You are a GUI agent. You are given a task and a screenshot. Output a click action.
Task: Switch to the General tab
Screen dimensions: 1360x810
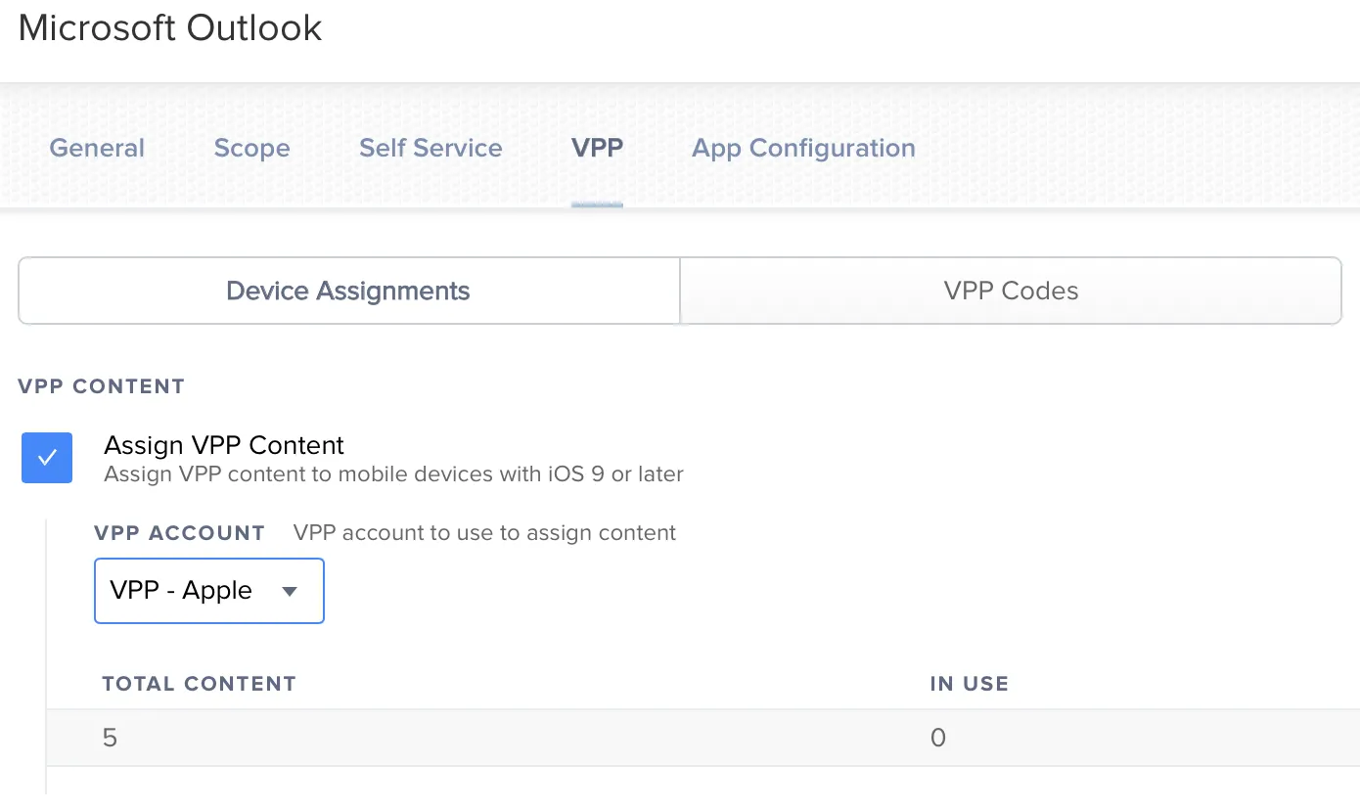pos(96,148)
